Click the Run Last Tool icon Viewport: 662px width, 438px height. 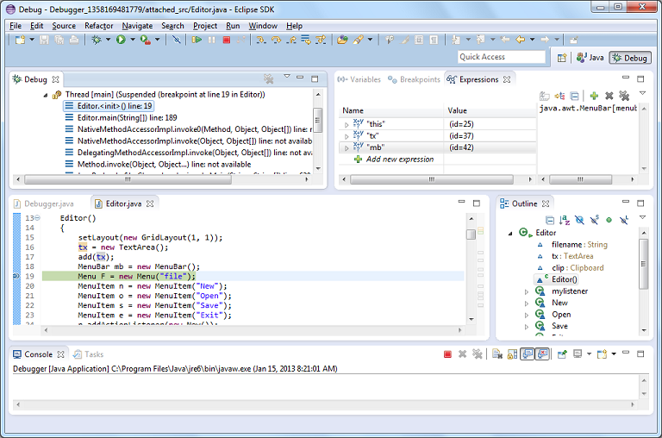pyautogui.click(x=145, y=40)
